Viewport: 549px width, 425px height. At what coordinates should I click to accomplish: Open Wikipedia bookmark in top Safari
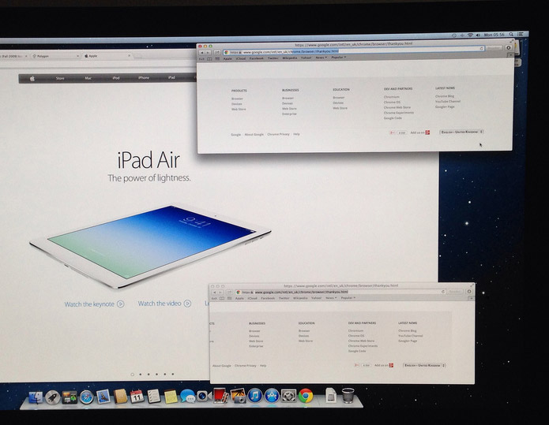coord(290,58)
